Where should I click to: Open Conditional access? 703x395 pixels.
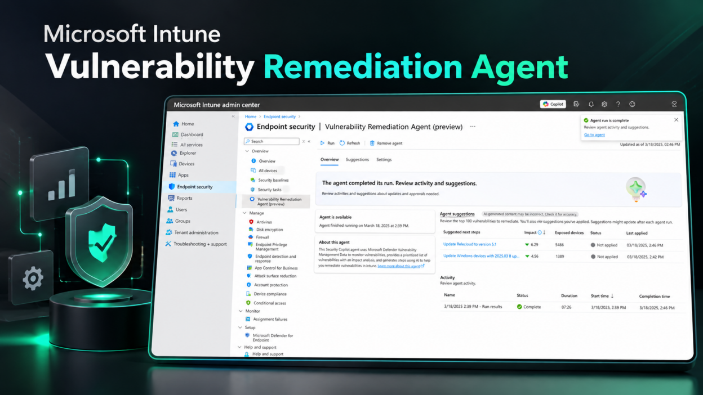coord(265,303)
